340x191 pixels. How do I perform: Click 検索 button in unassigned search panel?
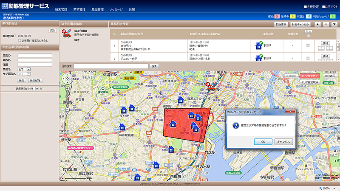pos(22,81)
